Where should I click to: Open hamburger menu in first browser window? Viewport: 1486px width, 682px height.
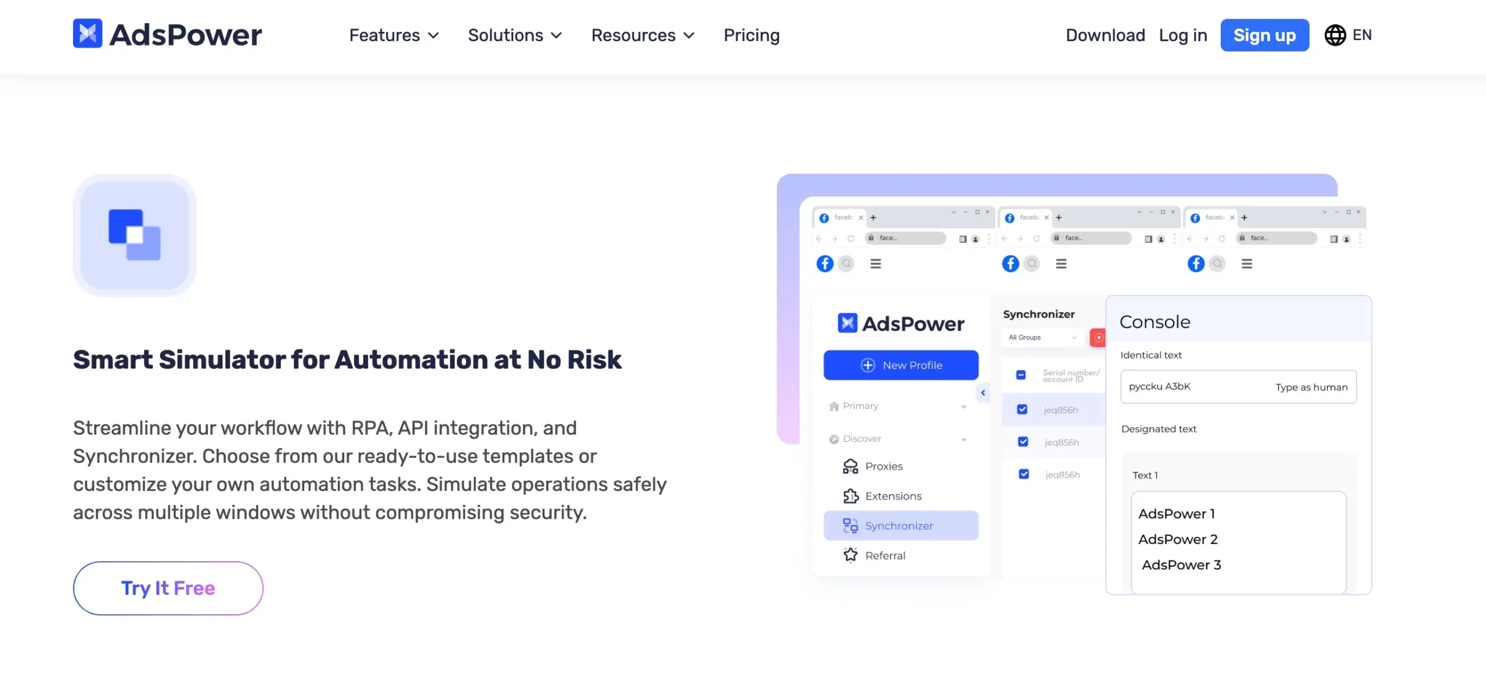[875, 264]
